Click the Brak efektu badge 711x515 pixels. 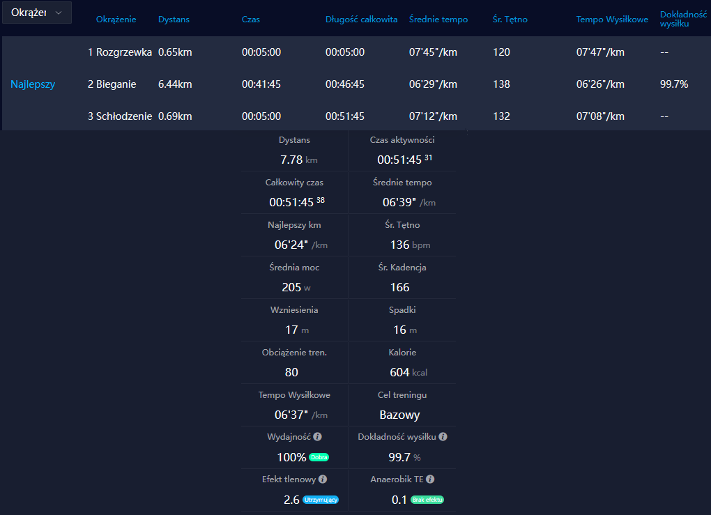[x=427, y=500]
